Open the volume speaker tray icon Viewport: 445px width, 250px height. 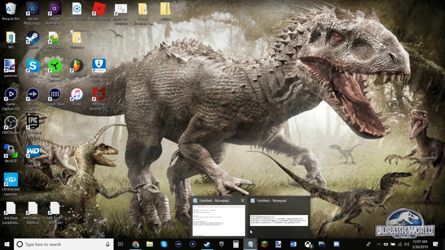coord(407,244)
